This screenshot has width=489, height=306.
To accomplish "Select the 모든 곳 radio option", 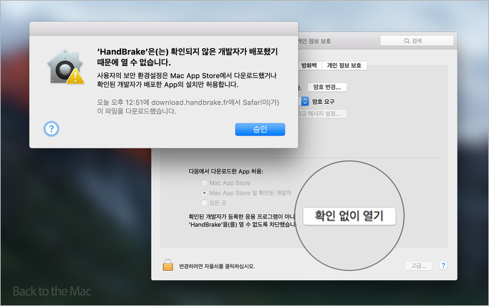I will [204, 203].
